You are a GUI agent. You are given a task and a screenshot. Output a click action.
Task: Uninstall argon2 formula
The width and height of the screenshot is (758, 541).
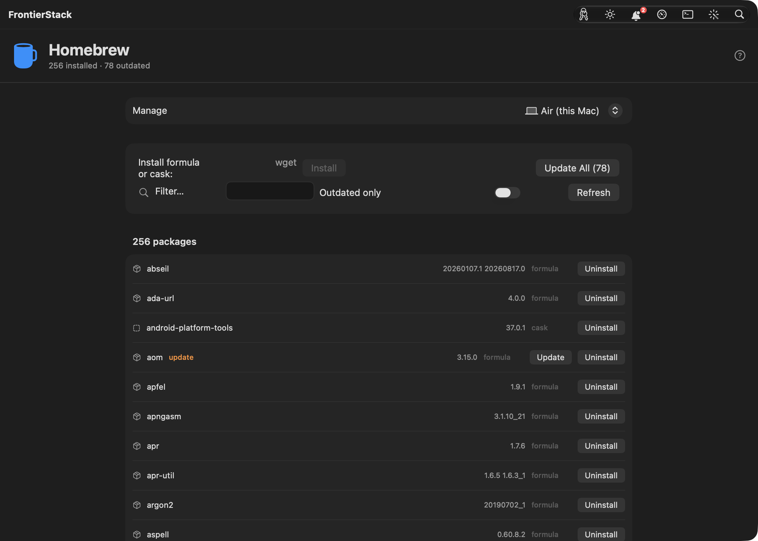[x=601, y=505]
